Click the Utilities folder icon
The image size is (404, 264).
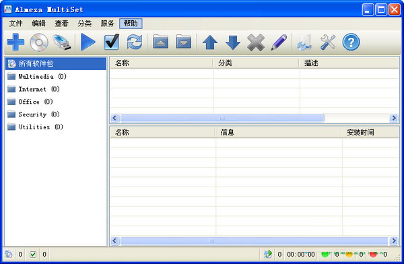pos(11,127)
